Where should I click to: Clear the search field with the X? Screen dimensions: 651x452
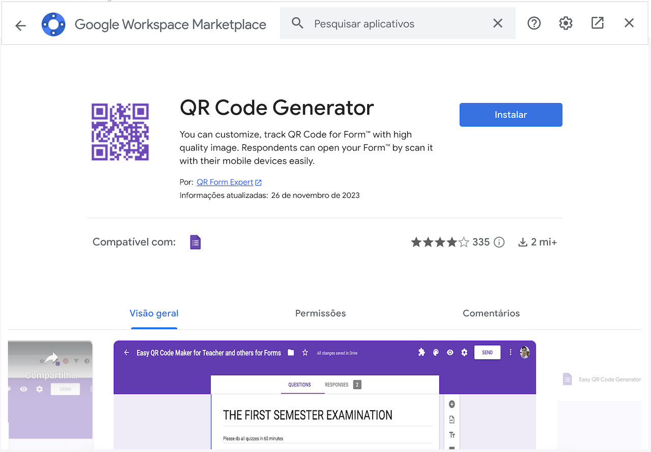tap(497, 23)
